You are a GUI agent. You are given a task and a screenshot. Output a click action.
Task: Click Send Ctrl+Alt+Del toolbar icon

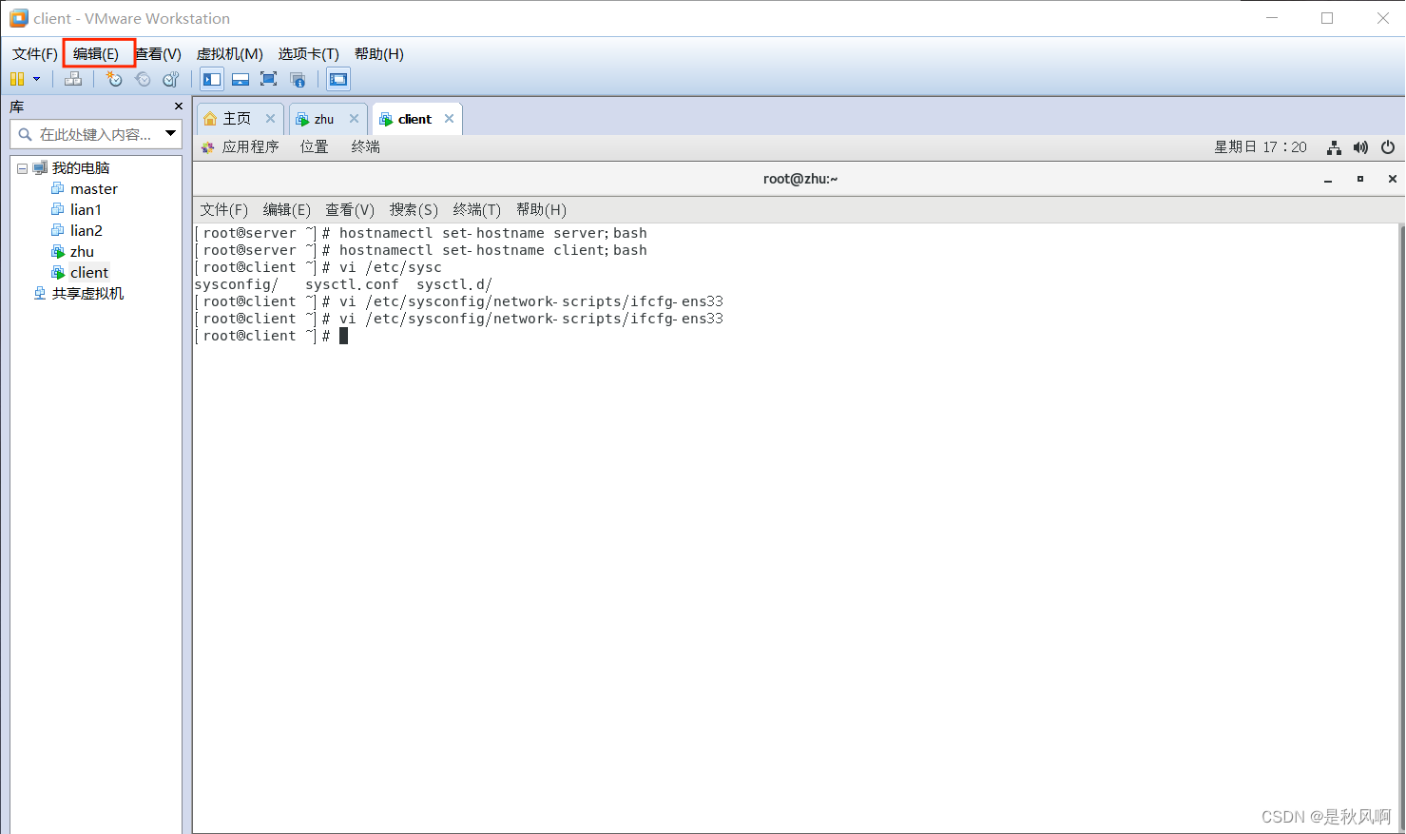[x=73, y=79]
